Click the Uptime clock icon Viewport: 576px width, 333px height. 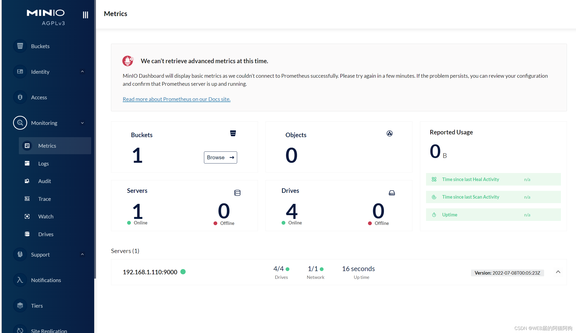tap(434, 215)
